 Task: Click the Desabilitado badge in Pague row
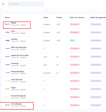point(75,89)
